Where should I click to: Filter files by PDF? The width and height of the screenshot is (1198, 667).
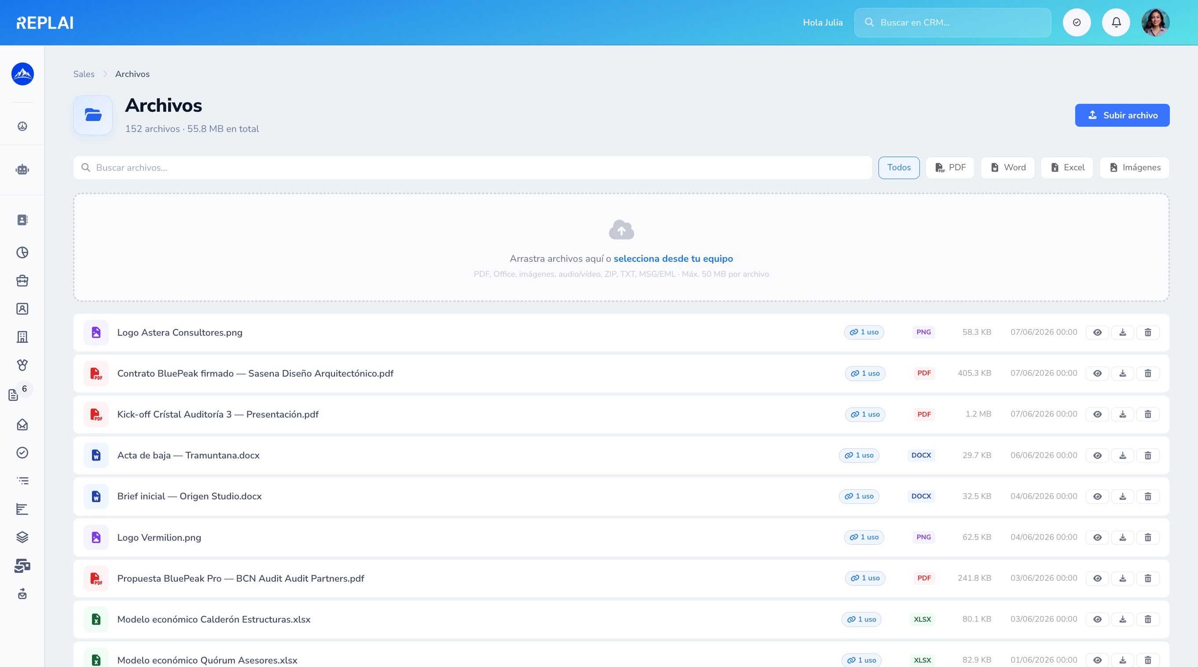tap(950, 168)
